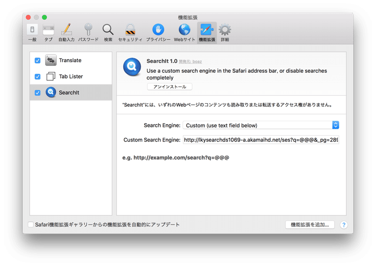
Task: Select the Translate row in extension list
Action: [x=71, y=60]
